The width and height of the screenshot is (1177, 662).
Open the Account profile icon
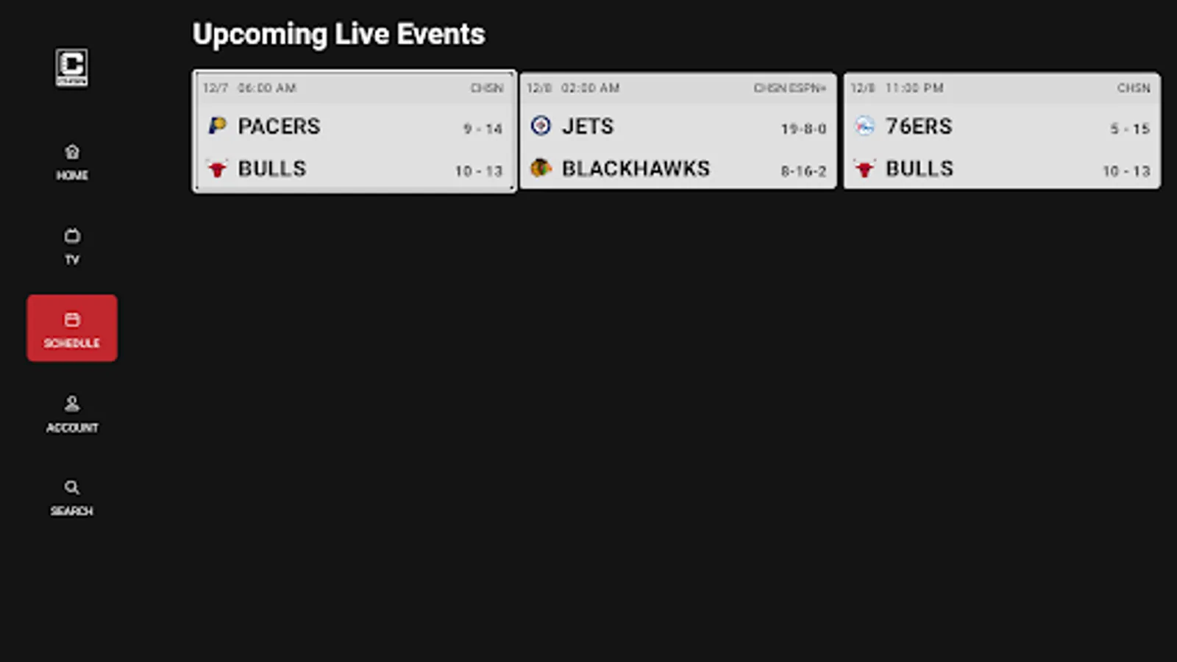coord(71,404)
